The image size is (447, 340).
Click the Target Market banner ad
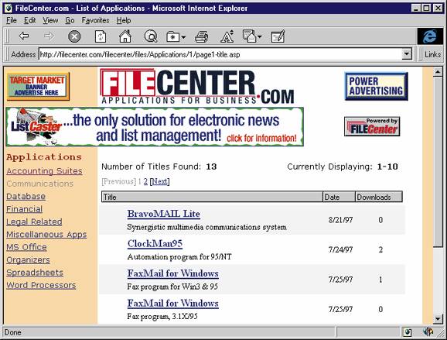click(x=38, y=87)
